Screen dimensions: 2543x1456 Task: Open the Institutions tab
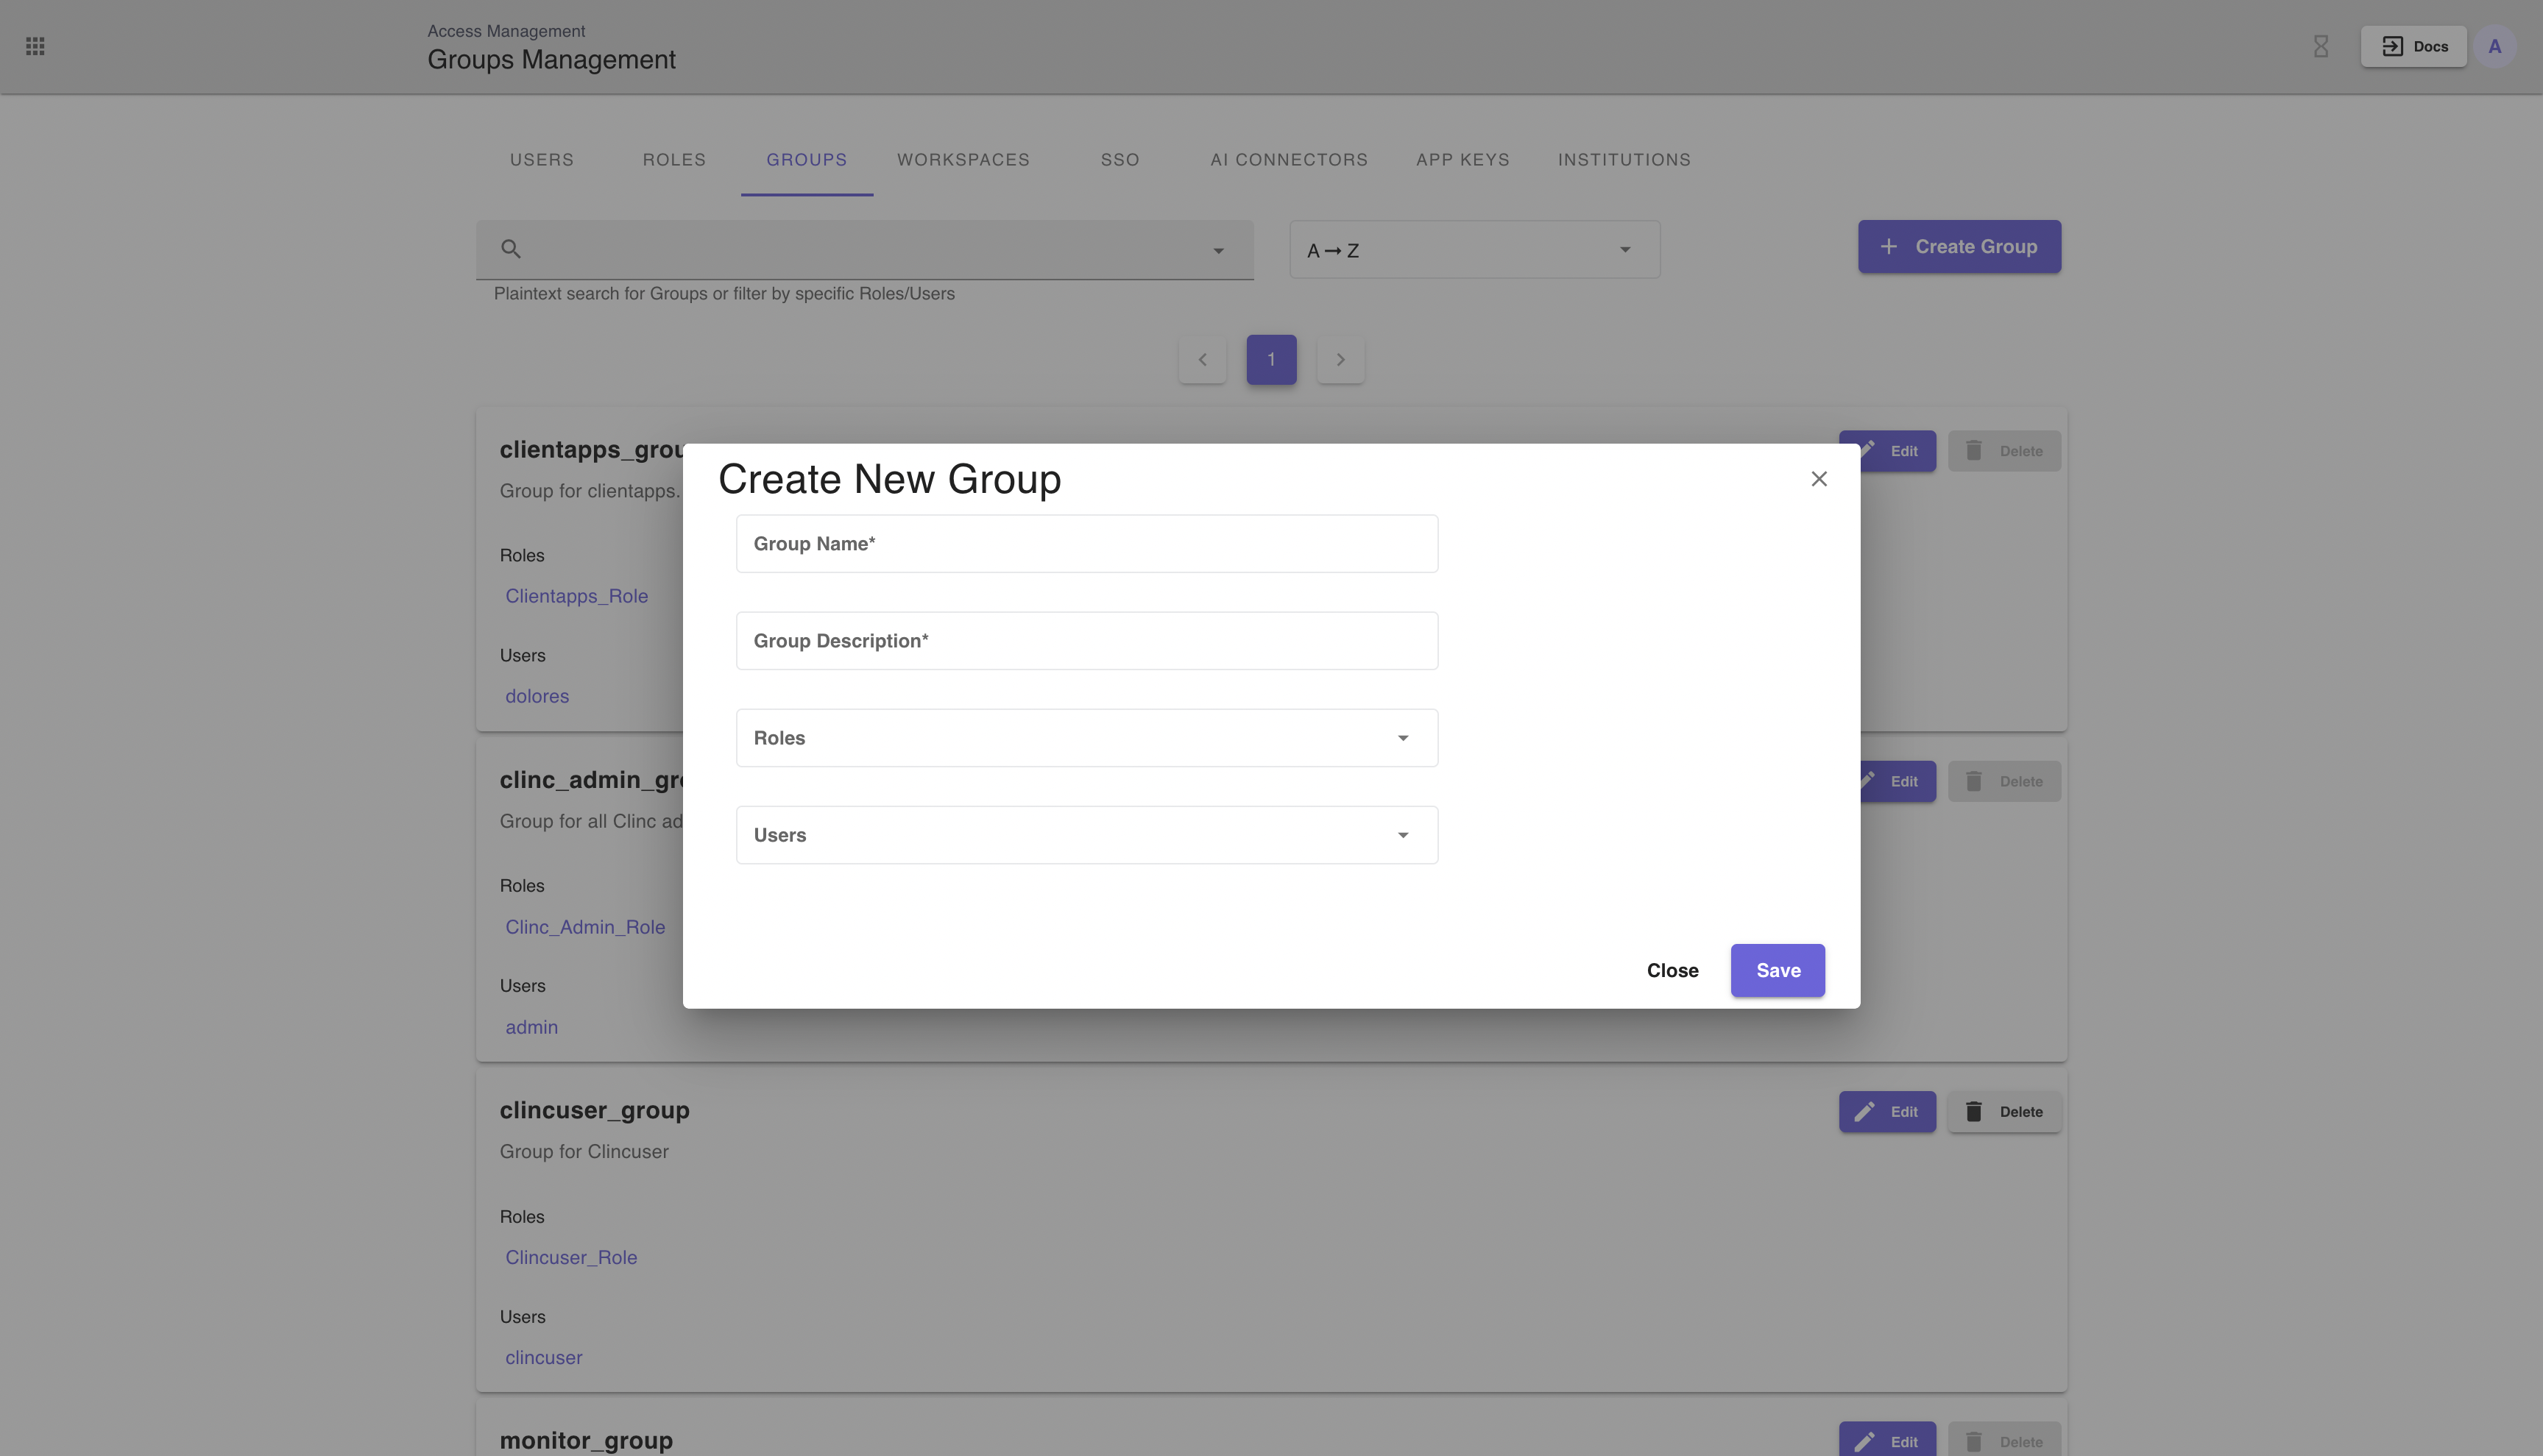(x=1624, y=160)
